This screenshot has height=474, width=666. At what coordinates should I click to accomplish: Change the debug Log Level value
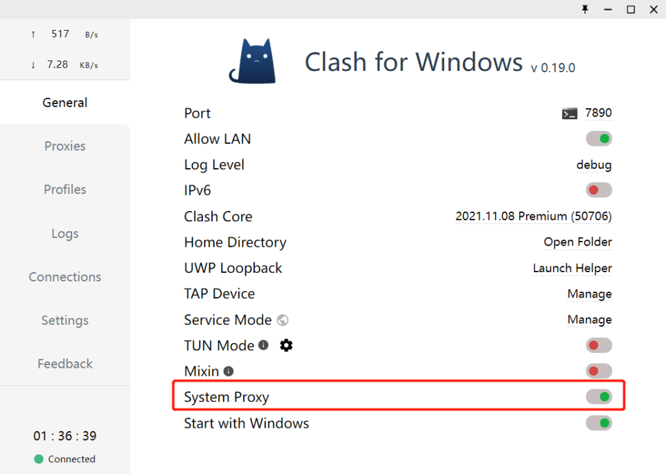[594, 165]
